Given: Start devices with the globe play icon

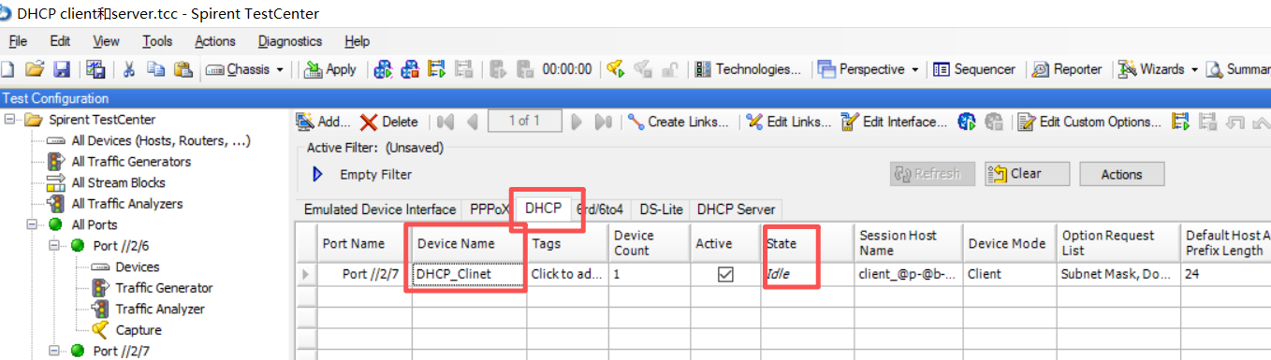Looking at the screenshot, I should (967, 122).
